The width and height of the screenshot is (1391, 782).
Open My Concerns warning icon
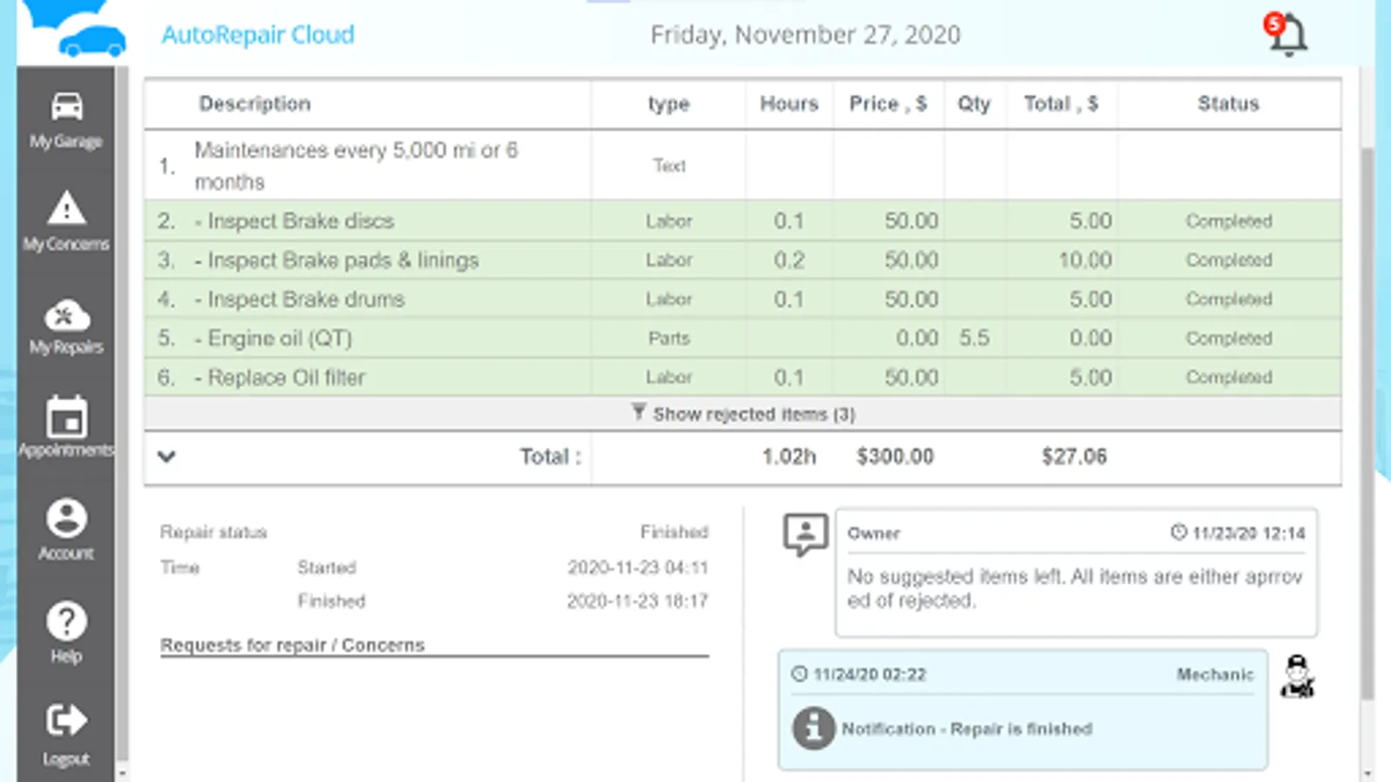click(x=66, y=209)
